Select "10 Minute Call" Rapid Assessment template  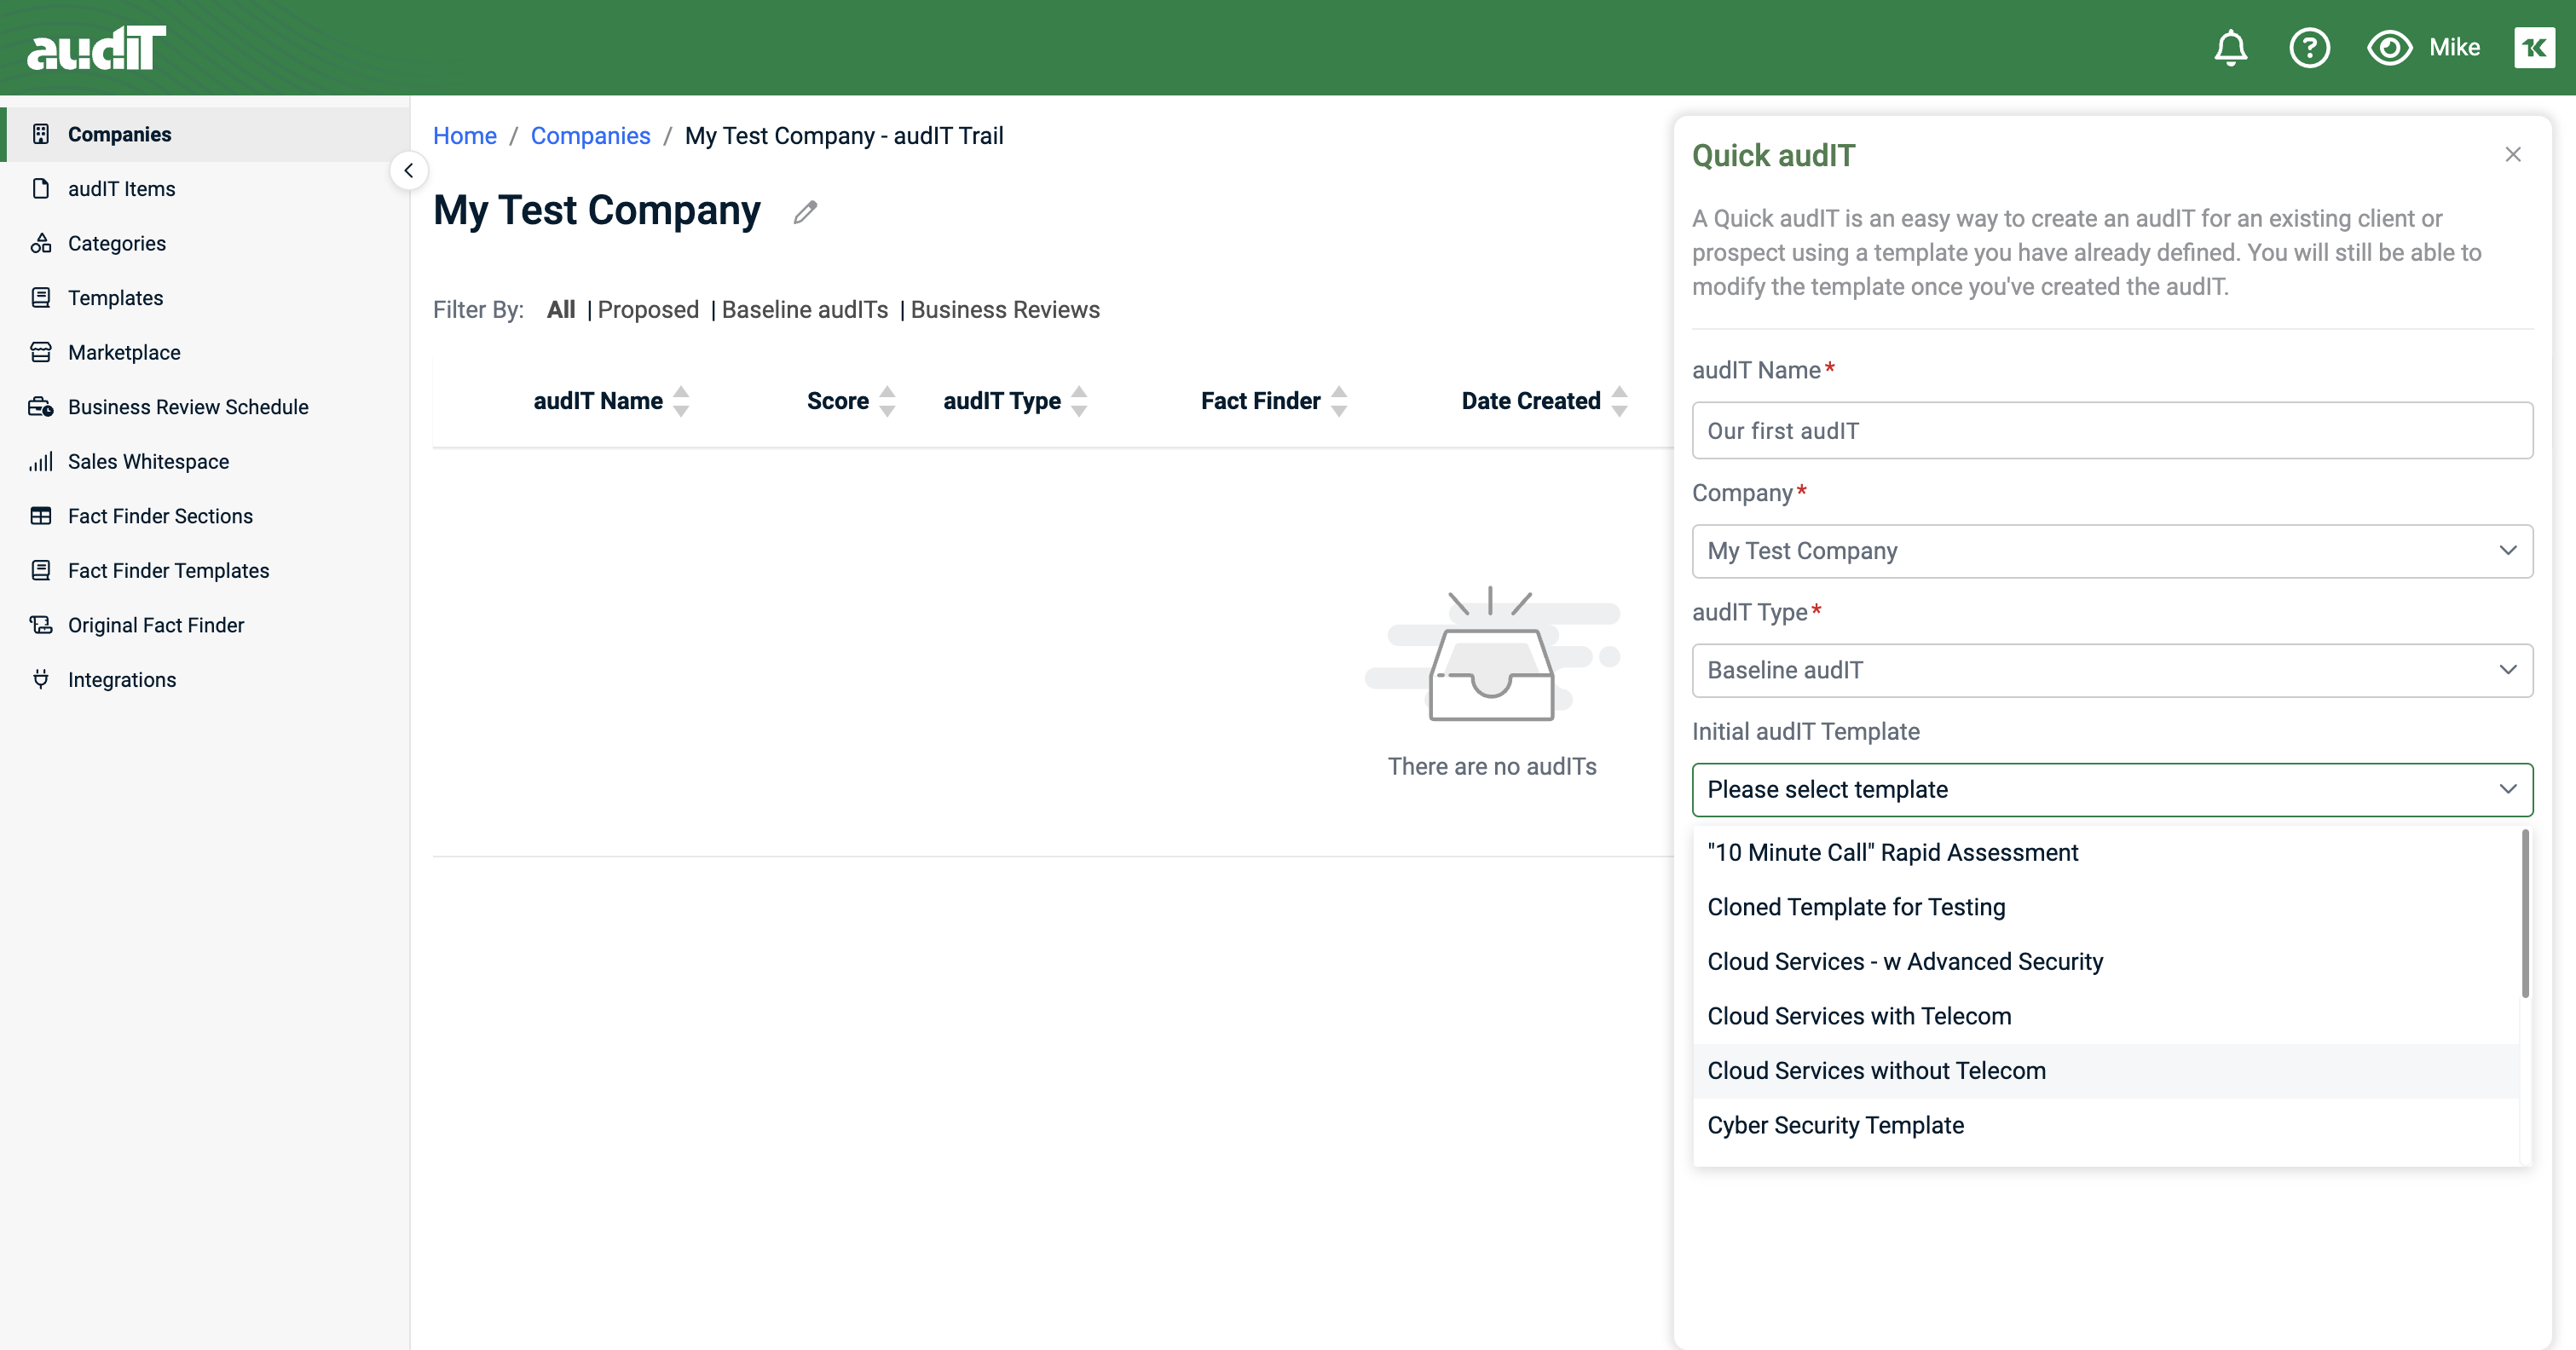[2106, 853]
